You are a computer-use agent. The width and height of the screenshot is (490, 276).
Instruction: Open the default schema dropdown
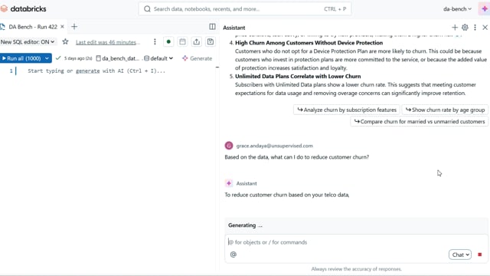point(158,58)
